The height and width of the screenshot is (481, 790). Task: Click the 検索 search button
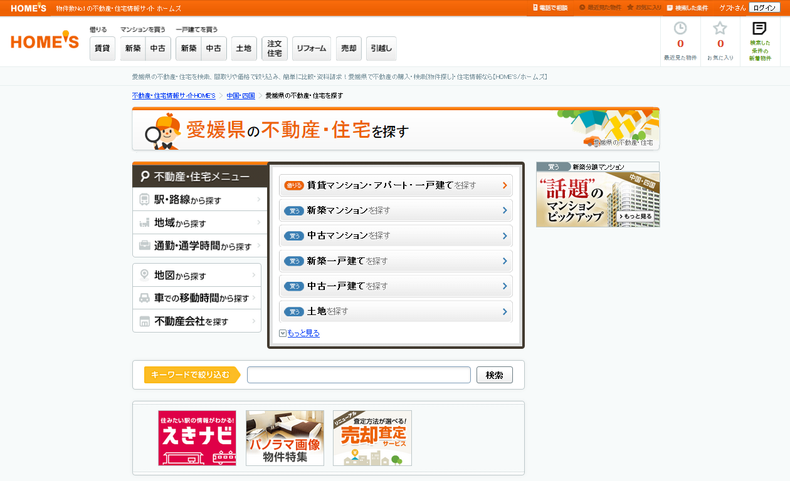(x=495, y=375)
